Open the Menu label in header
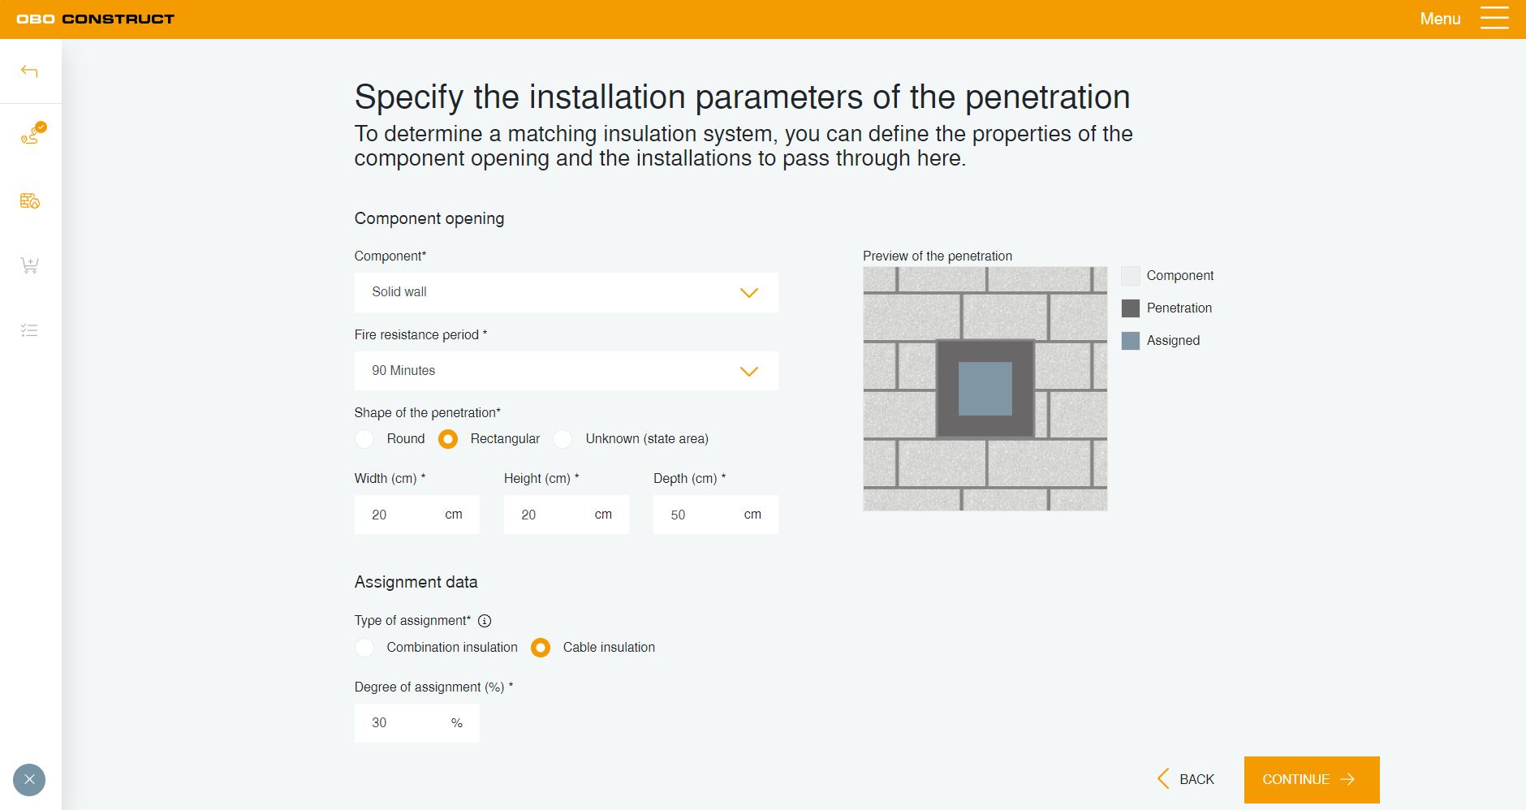Screen dimensions: 1526x810 tap(1440, 19)
